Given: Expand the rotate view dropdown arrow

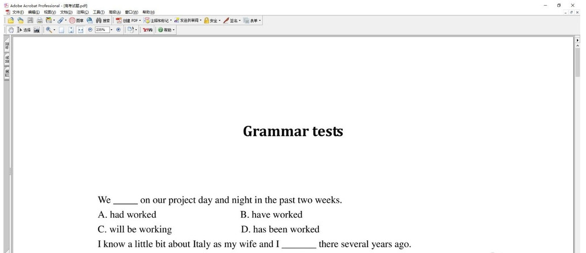Looking at the screenshot, I should click(x=136, y=30).
